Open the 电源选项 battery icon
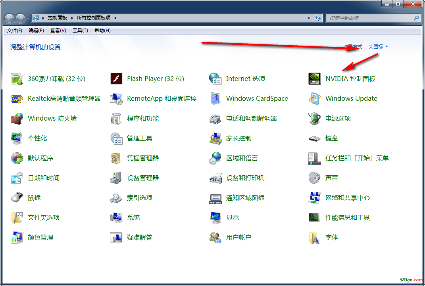Viewport: 425px width, 286px height. pos(315,119)
